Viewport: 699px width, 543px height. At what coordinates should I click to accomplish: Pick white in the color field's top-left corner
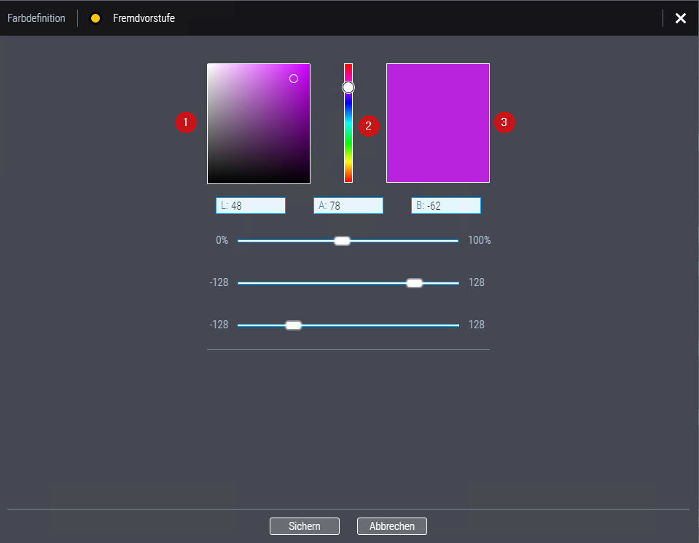pos(210,66)
